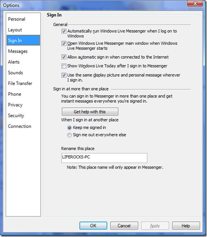This screenshot has width=207, height=237.
Task: Open the Personal options category
Action: [16, 19]
